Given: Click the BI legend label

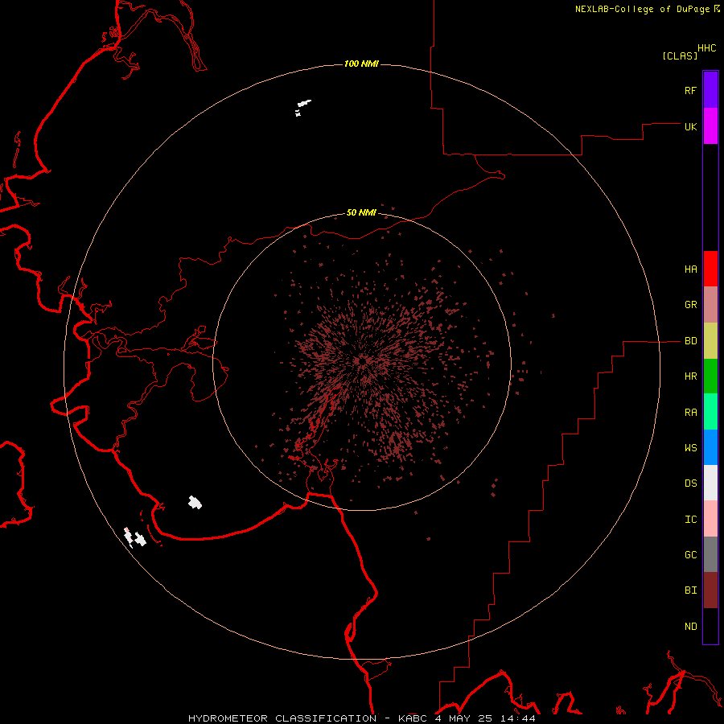Looking at the screenshot, I should tap(690, 590).
